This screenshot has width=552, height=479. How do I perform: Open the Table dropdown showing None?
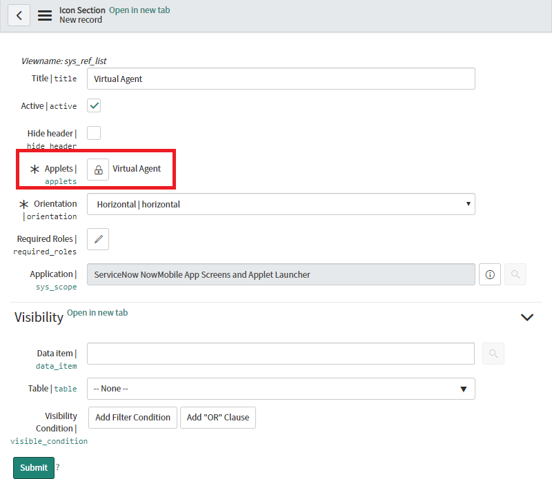281,389
